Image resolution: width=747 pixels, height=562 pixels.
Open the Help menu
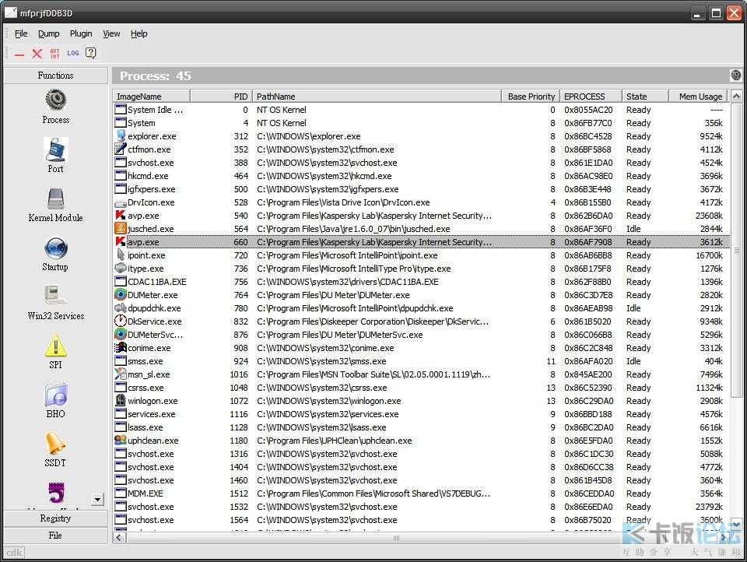point(139,33)
